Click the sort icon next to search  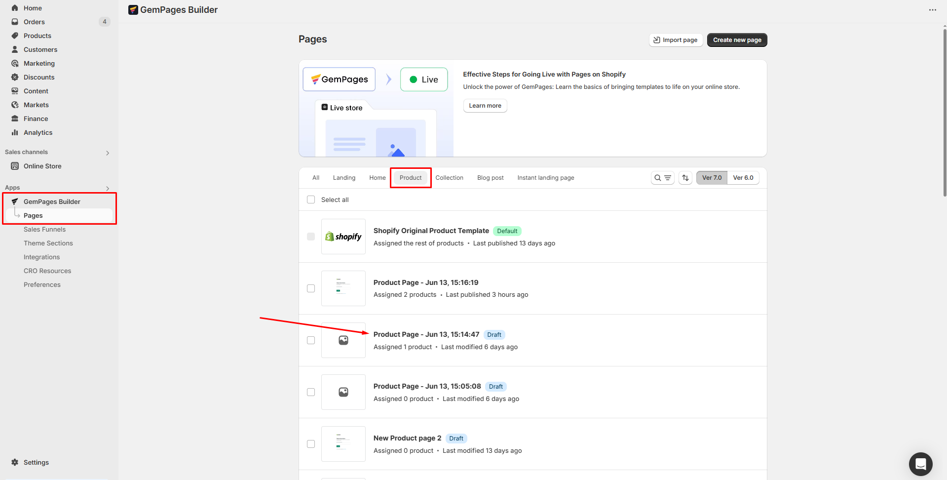(x=685, y=177)
